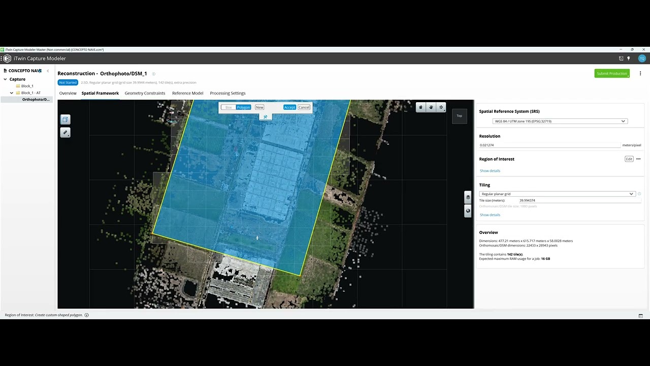Image resolution: width=650 pixels, height=366 pixels.
Task: Open viewport settings gear icon
Action: point(441,107)
